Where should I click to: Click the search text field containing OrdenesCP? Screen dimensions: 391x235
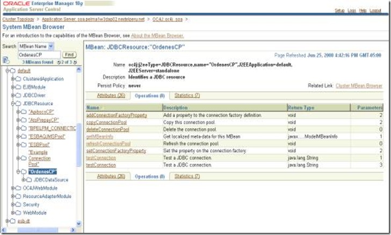[x=39, y=55]
